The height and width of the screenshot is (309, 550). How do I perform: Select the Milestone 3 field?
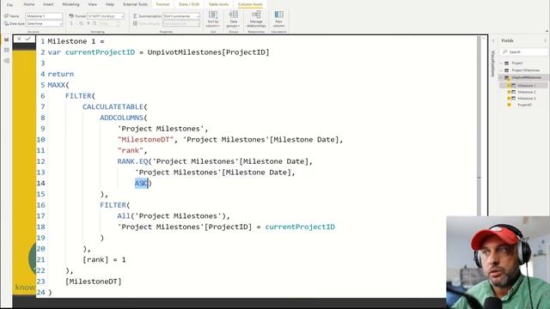527,99
